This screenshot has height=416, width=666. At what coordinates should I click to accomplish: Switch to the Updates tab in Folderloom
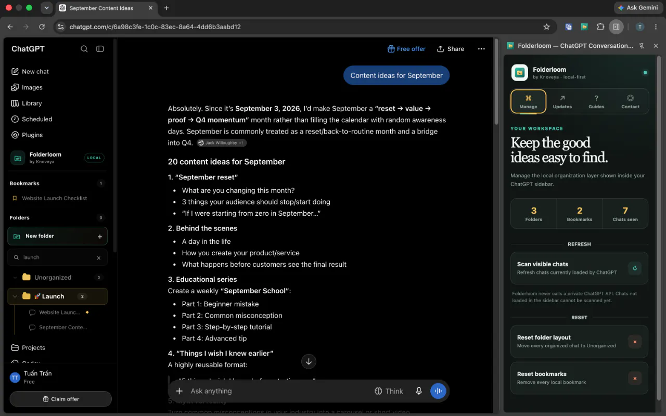[x=562, y=101]
